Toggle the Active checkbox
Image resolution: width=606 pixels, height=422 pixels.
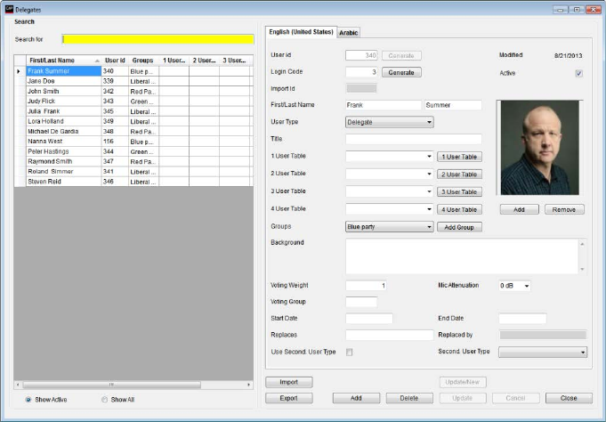pos(578,73)
